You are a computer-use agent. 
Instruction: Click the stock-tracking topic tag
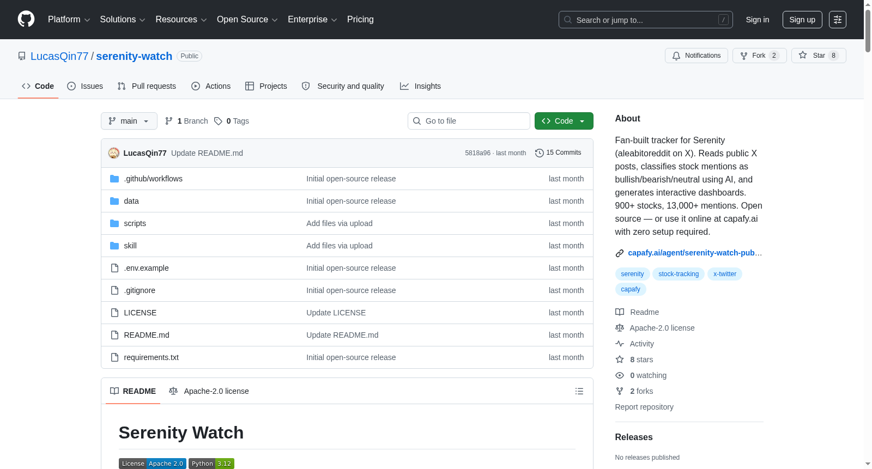pyautogui.click(x=679, y=274)
